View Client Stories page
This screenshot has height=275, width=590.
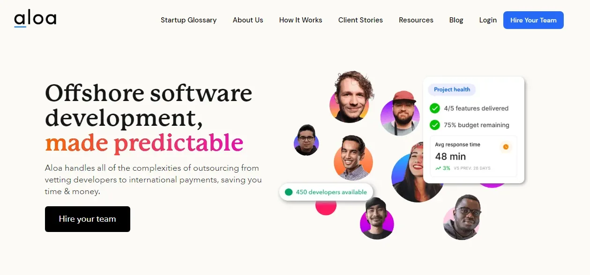coord(361,20)
